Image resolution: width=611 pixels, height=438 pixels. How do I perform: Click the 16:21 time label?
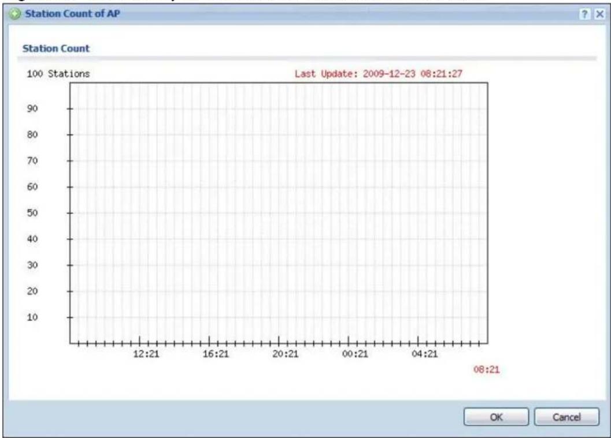(x=216, y=354)
